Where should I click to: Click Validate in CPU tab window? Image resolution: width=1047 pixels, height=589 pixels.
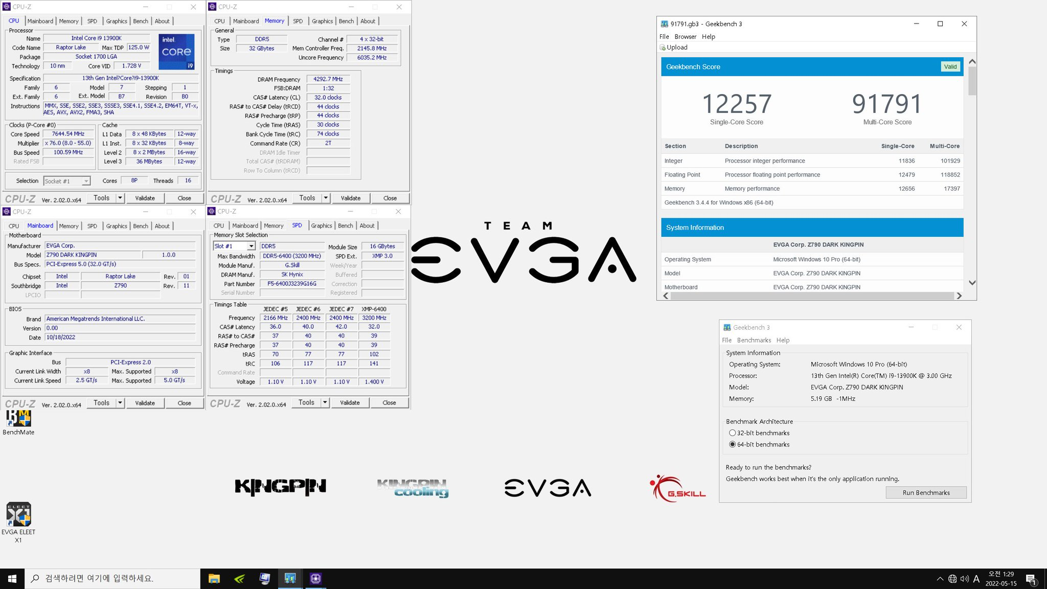(x=145, y=198)
